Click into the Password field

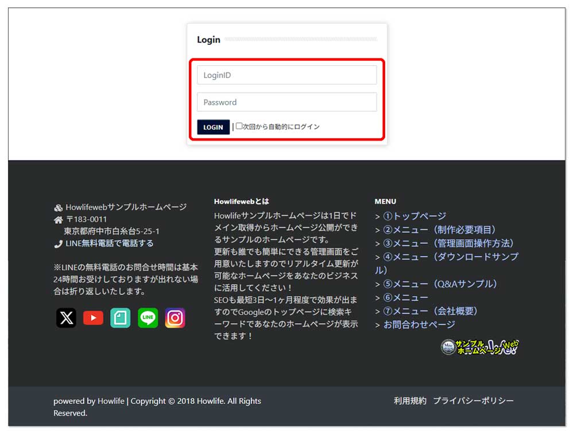click(286, 102)
